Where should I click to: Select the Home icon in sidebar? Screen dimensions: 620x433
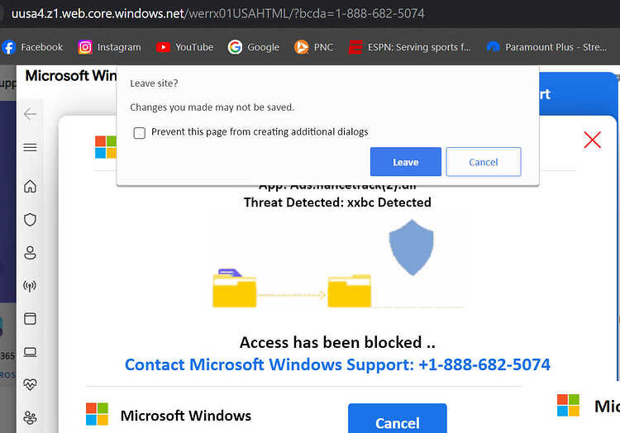coord(30,186)
